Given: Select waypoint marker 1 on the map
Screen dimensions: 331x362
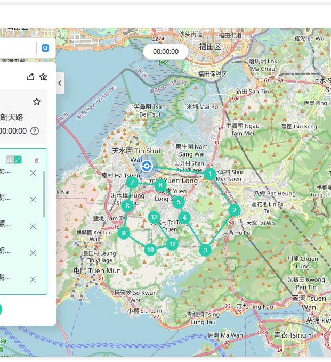Looking at the screenshot, I should 210,174.
